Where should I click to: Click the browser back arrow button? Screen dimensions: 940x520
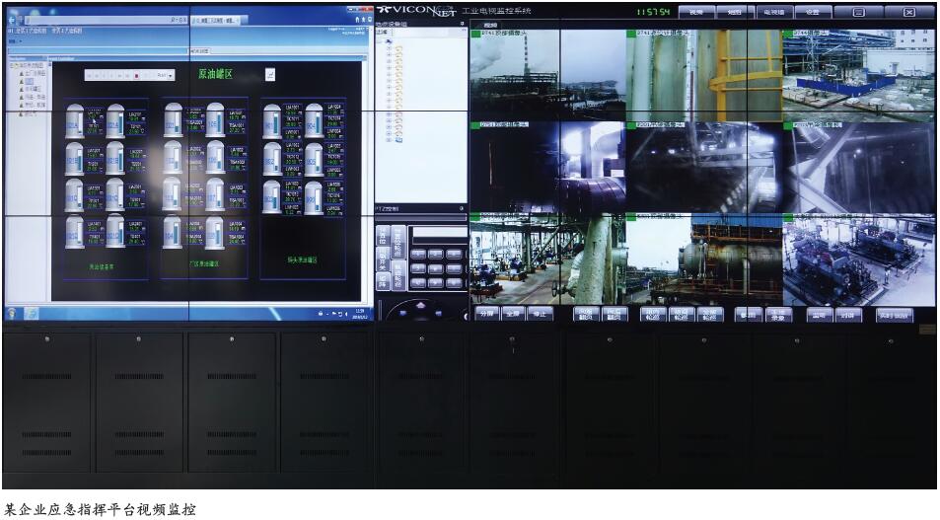coord(14,19)
